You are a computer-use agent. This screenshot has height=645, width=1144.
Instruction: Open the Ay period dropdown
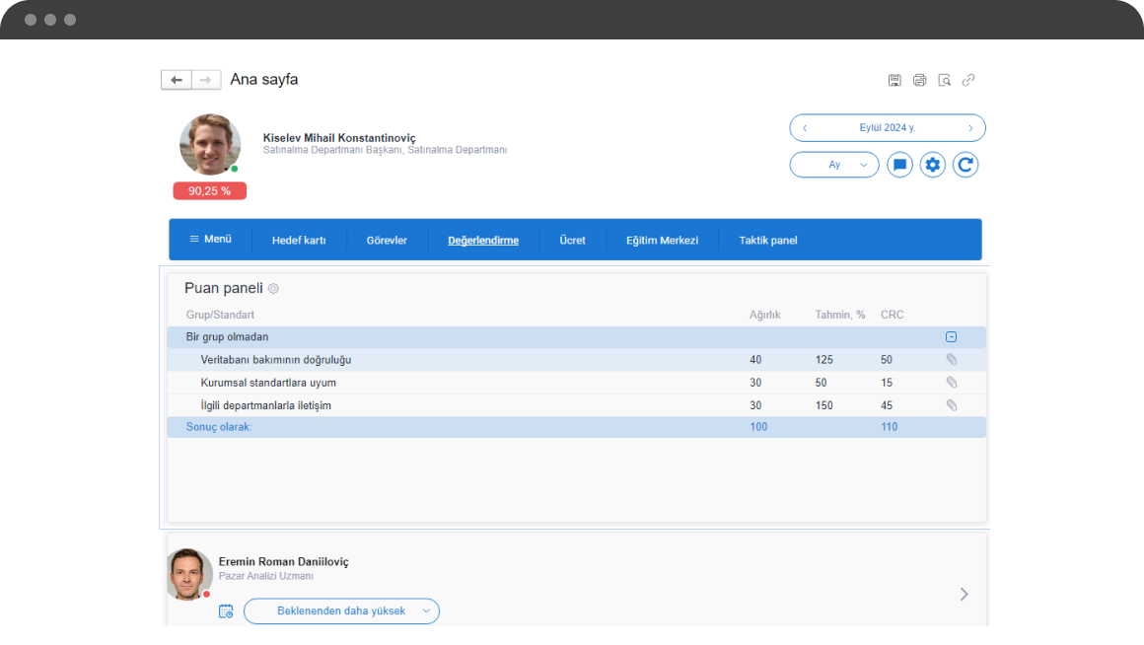(x=834, y=165)
